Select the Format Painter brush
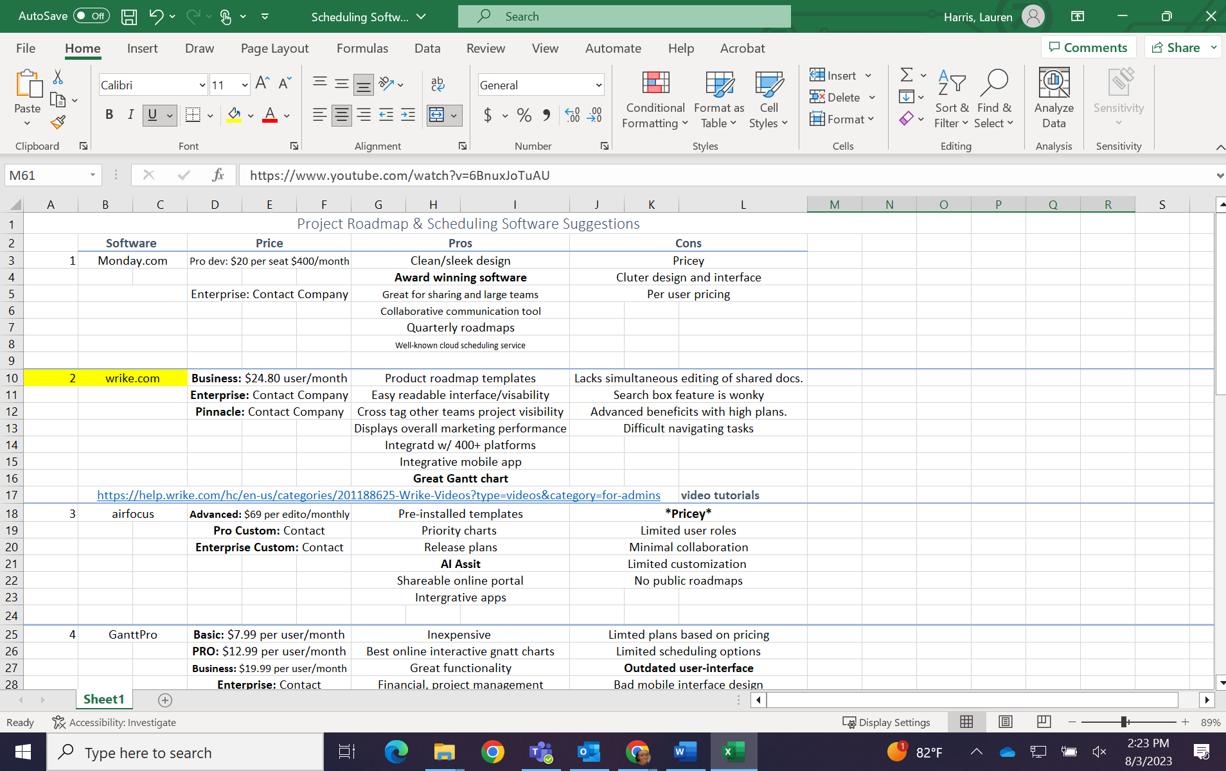Screen dimensions: 1226x771 tap(58, 122)
